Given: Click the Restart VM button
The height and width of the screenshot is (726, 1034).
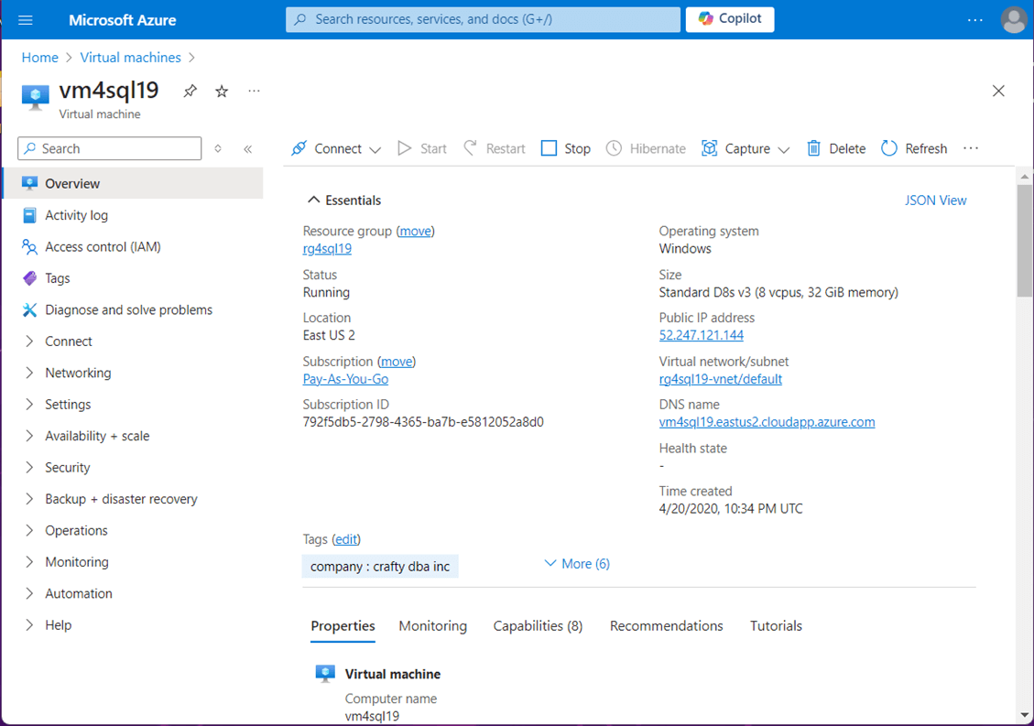Looking at the screenshot, I should pyautogui.click(x=495, y=148).
